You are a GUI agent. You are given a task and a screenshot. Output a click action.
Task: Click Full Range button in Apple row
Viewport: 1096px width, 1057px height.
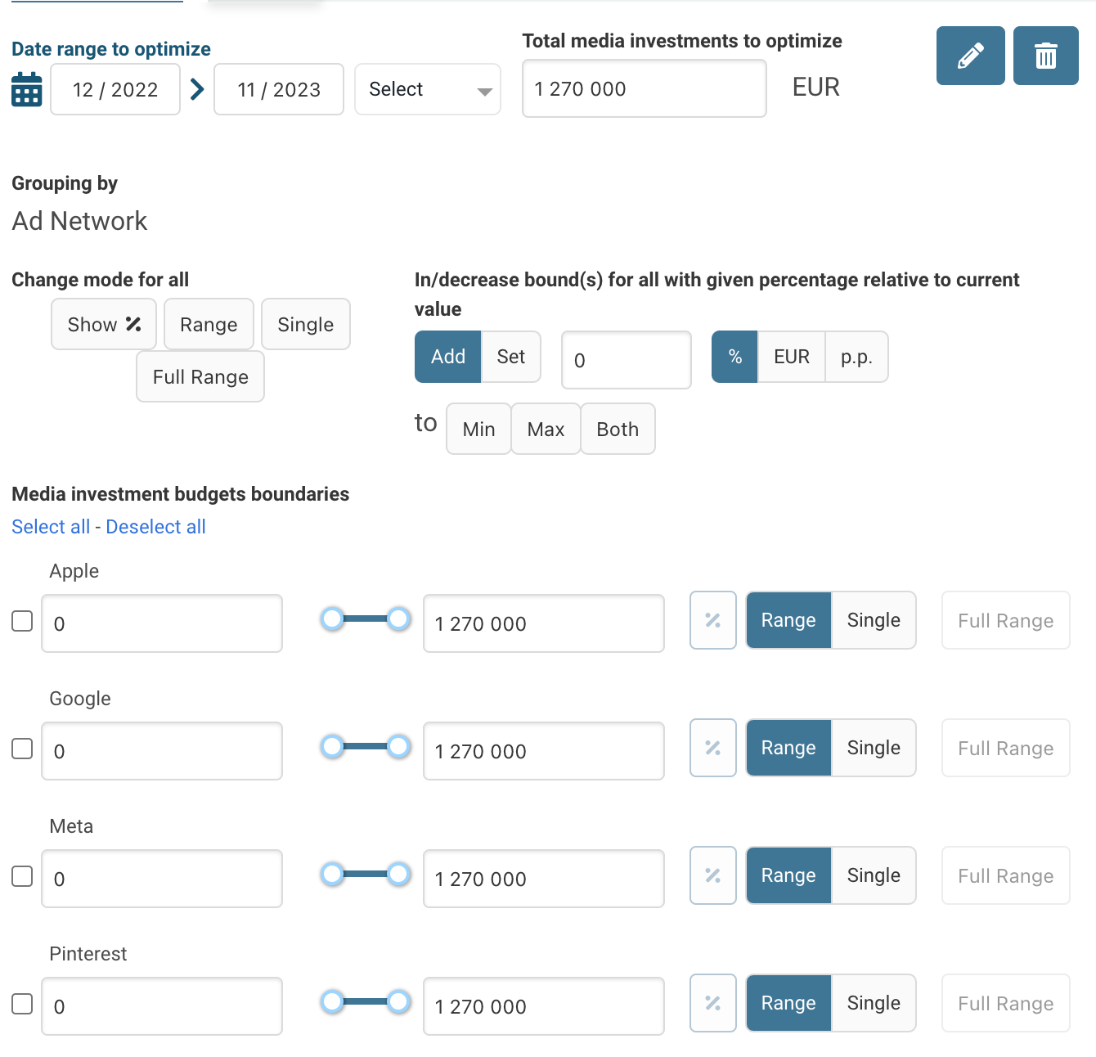1006,620
